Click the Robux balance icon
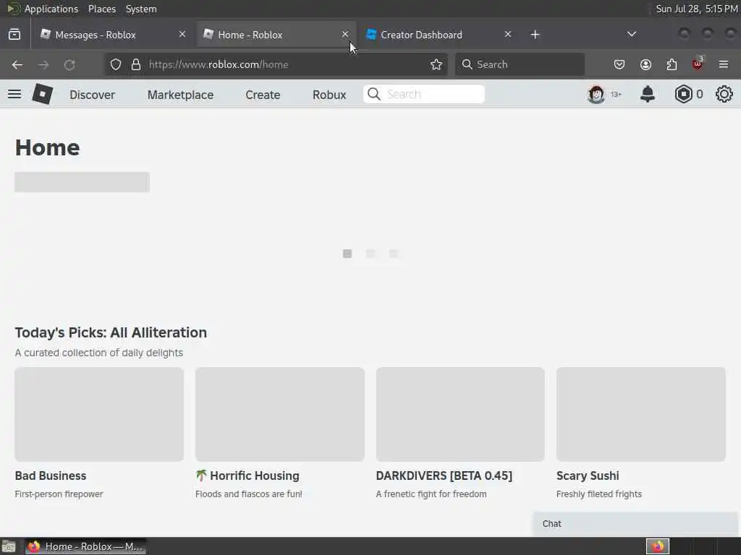This screenshot has width=741, height=555. coord(683,95)
